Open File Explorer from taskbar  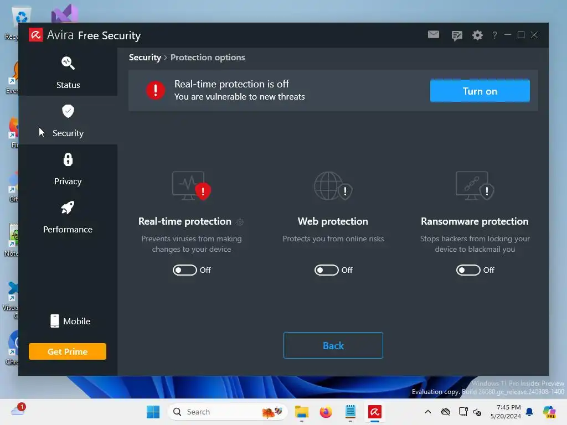point(302,412)
